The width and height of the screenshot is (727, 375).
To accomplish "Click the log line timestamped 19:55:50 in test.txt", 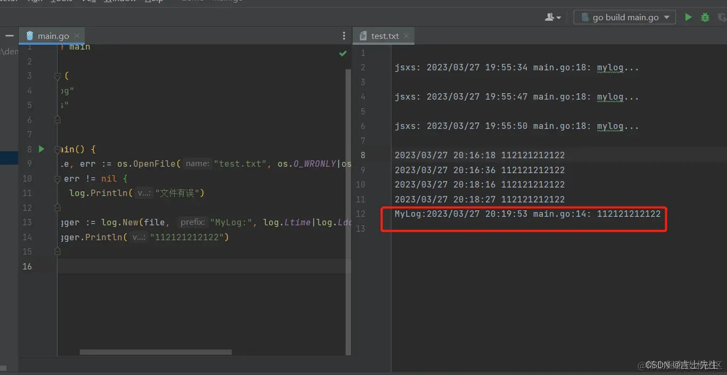I will pyautogui.click(x=517, y=126).
